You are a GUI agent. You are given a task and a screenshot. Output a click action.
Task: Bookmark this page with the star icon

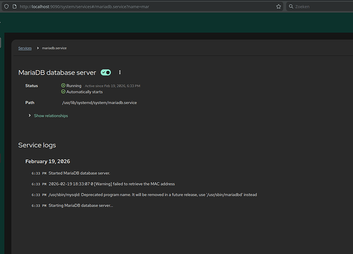278,7
